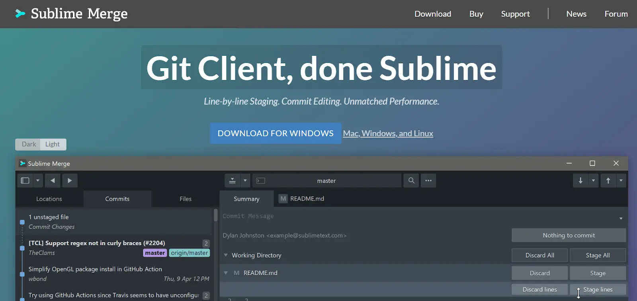This screenshot has width=637, height=301.
Task: Click the Sublime Merge site title text
Action: pos(79,14)
